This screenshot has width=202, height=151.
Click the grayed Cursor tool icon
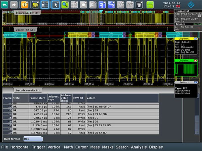(x=74, y=5)
